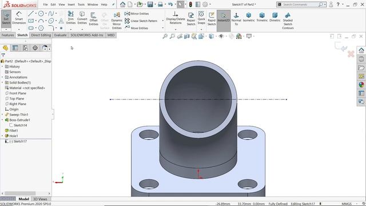The image size is (366, 206).
Task: Select the Arc sketch tool
Action: [x=41, y=21]
